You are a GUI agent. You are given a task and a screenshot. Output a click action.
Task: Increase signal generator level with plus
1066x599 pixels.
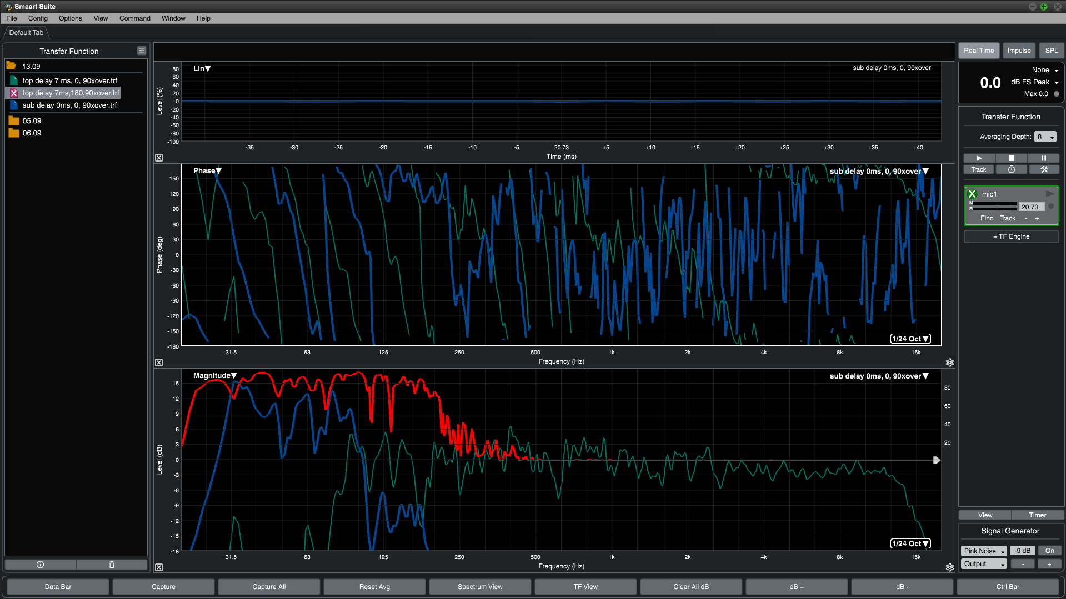coord(1049,564)
